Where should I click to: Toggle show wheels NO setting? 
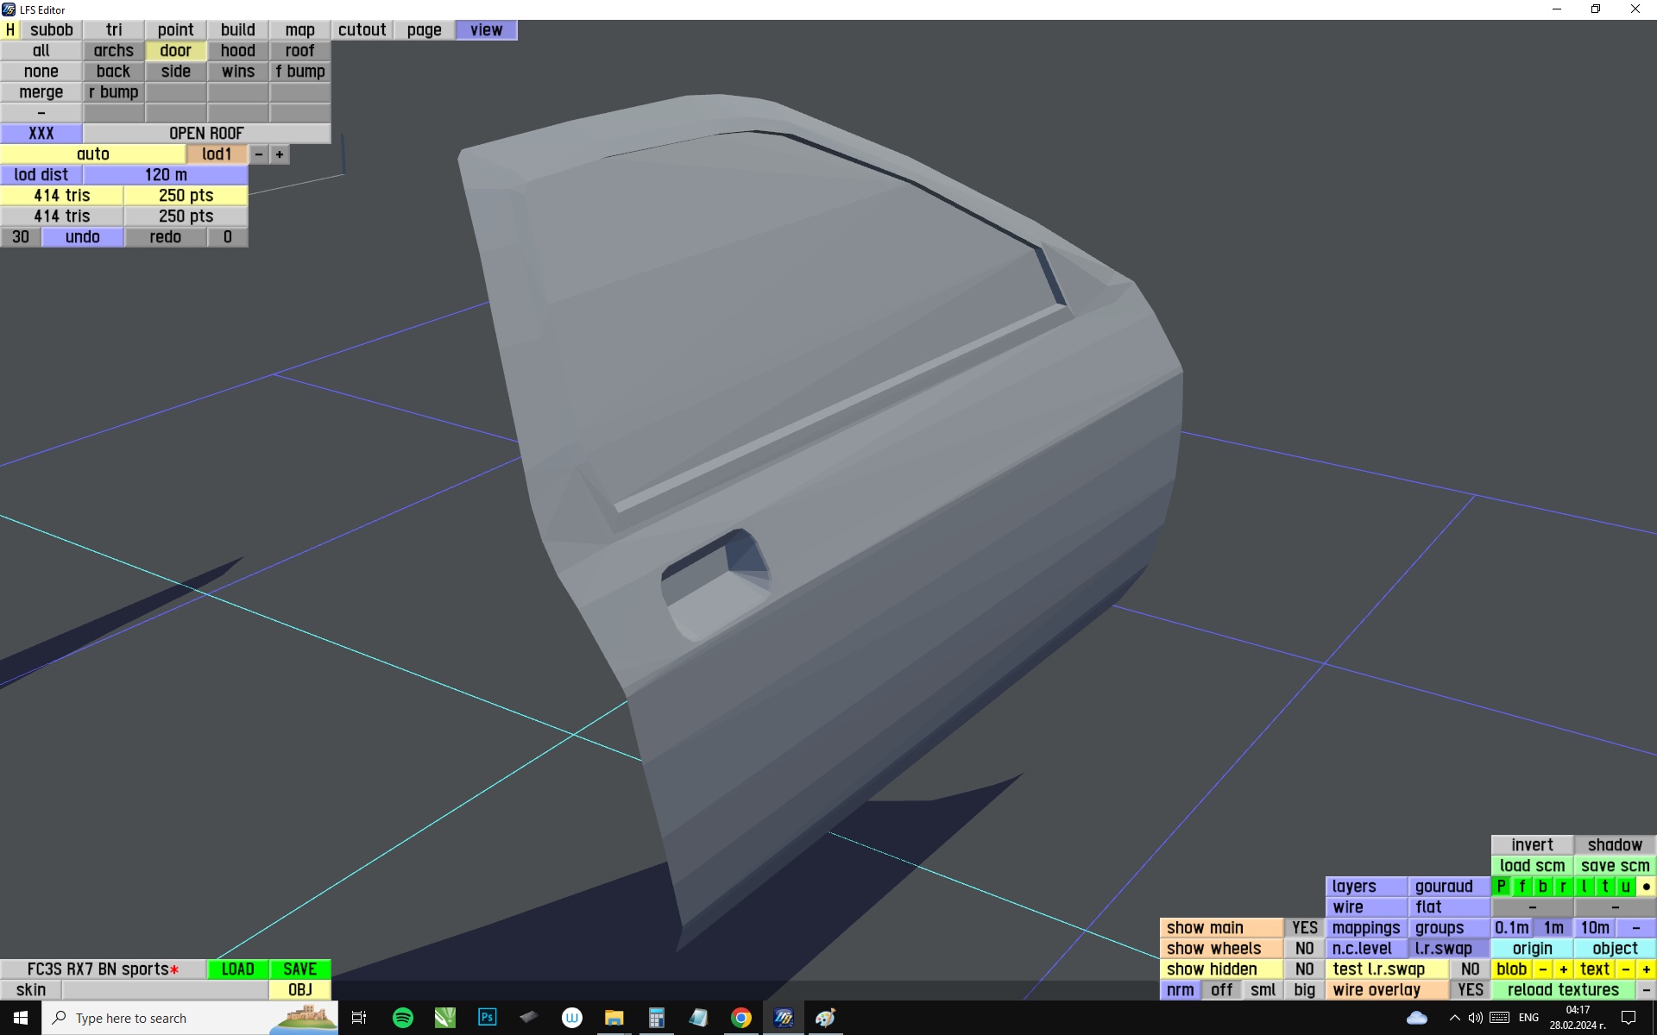point(1304,949)
